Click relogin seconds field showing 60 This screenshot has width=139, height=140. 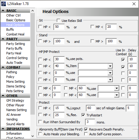(91, 108)
